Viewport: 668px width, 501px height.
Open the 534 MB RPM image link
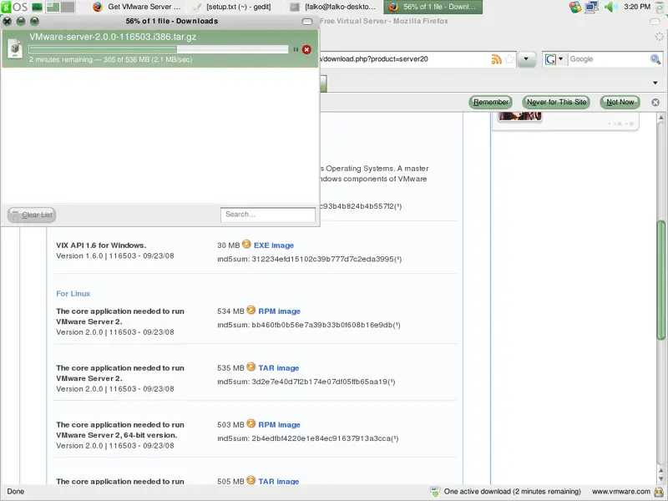point(279,311)
